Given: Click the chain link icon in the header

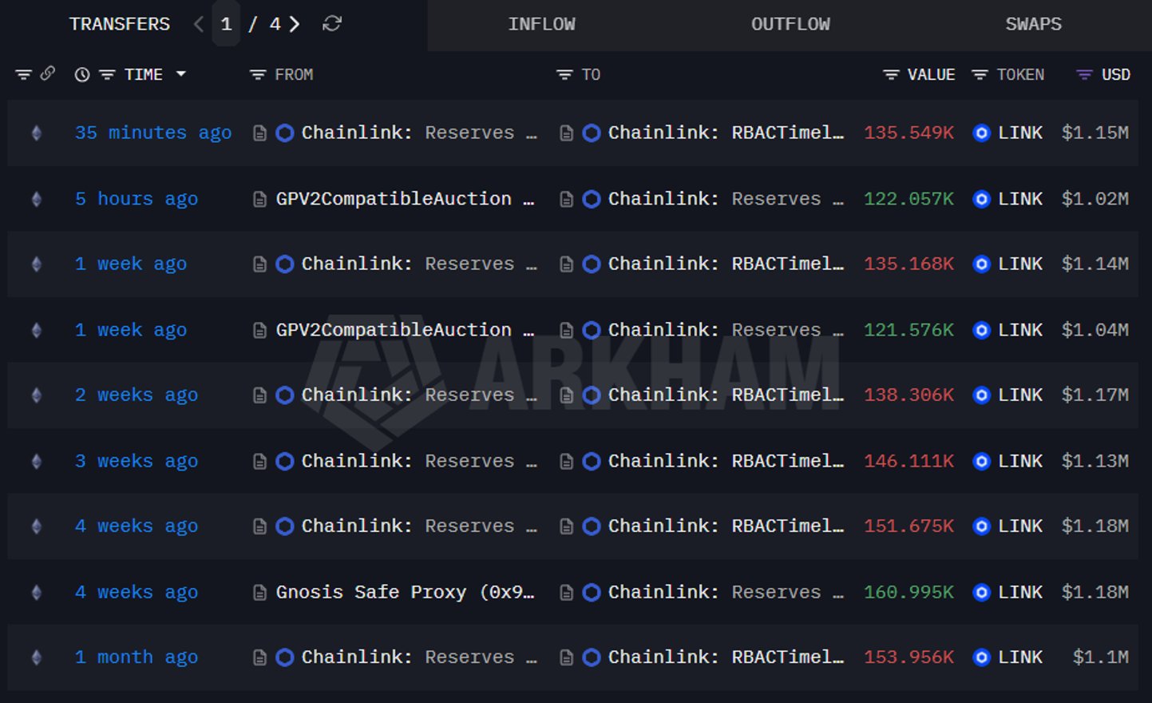Looking at the screenshot, I should 48,73.
